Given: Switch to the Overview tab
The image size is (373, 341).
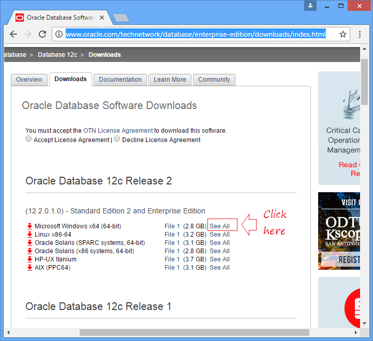Looking at the screenshot, I should (x=29, y=80).
